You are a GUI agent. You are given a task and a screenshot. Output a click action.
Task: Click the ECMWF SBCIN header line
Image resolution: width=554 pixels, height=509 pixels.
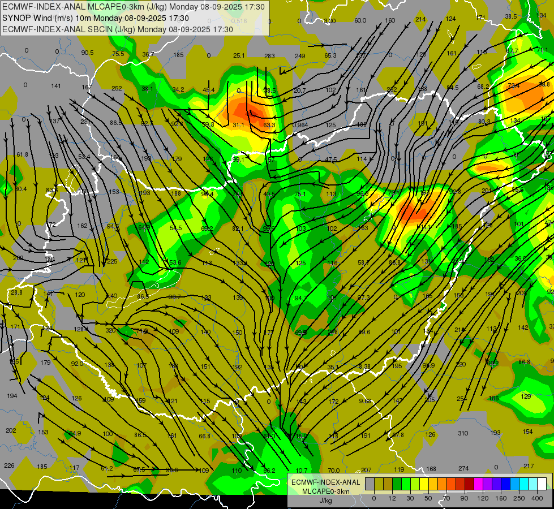coord(118,29)
